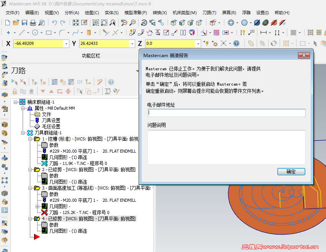Viewport: 326px width, 252px height.
Task: Click the 电子邮件地址 input field
Action: coord(226,113)
